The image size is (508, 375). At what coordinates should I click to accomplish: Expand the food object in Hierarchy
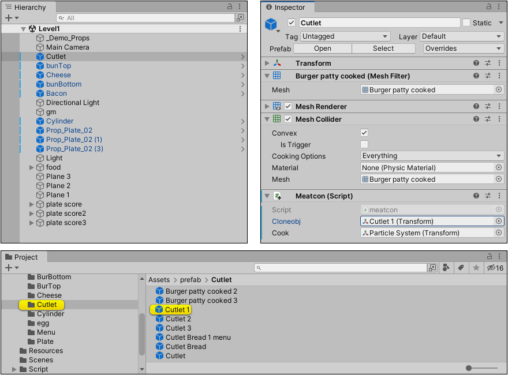pyautogui.click(x=32, y=167)
